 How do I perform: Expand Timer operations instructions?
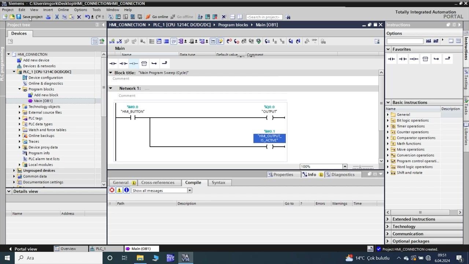(x=388, y=126)
